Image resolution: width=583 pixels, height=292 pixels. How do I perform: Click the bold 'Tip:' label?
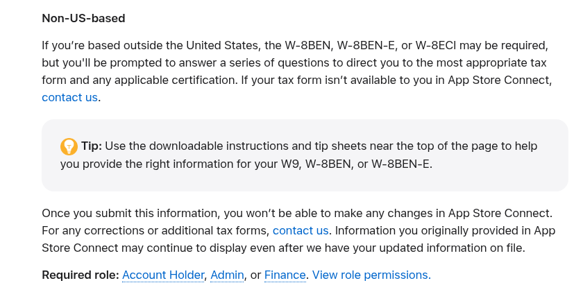click(92, 146)
